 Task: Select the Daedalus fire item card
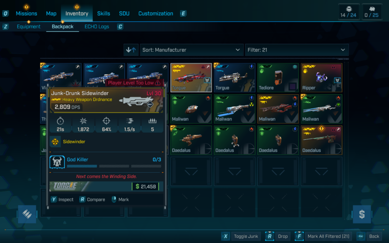[234, 140]
